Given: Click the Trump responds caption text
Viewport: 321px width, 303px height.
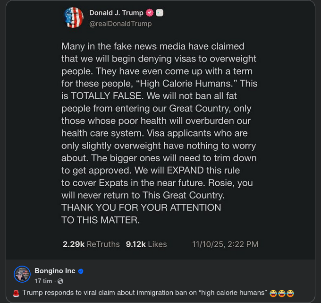Looking at the screenshot, I should (144, 293).
